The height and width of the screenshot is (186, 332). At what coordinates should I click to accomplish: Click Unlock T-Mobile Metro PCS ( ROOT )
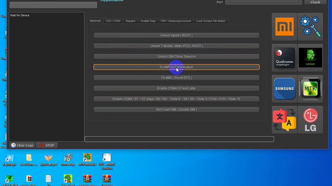(x=176, y=46)
